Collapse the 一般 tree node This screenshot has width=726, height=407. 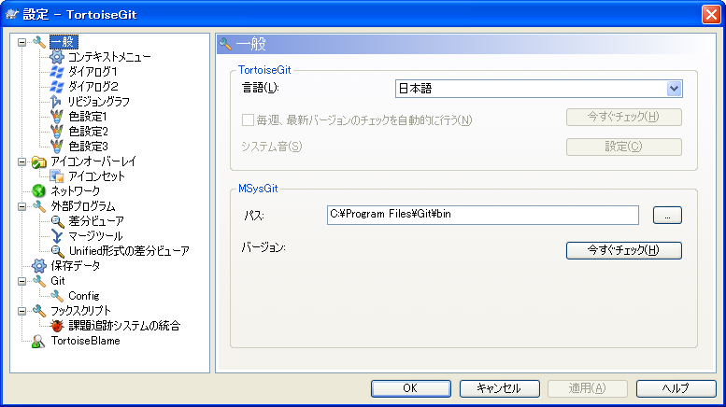(21, 42)
